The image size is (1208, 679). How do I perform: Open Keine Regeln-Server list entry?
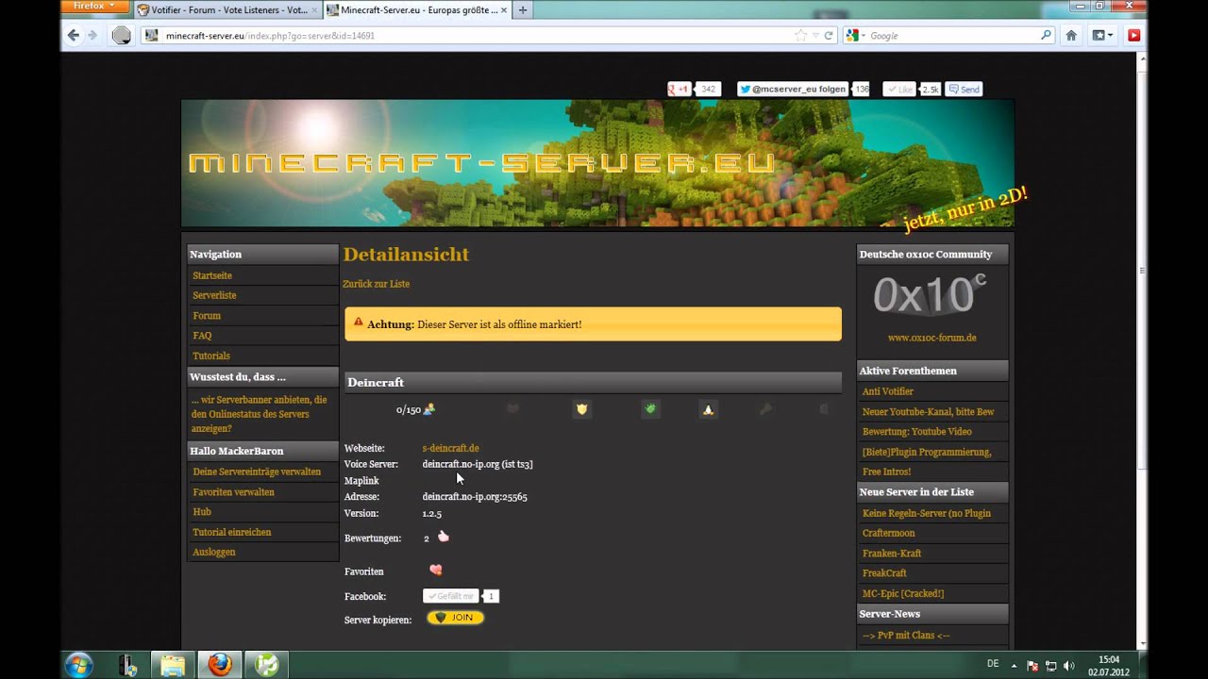click(x=927, y=513)
